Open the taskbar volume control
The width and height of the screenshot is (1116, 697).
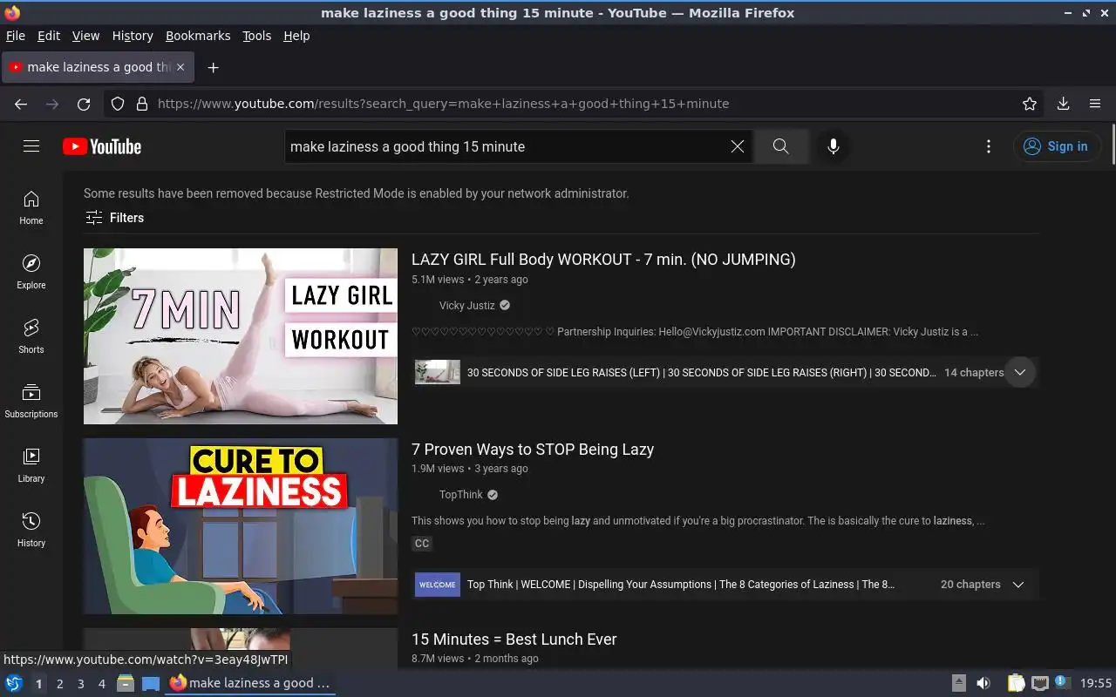click(x=983, y=683)
